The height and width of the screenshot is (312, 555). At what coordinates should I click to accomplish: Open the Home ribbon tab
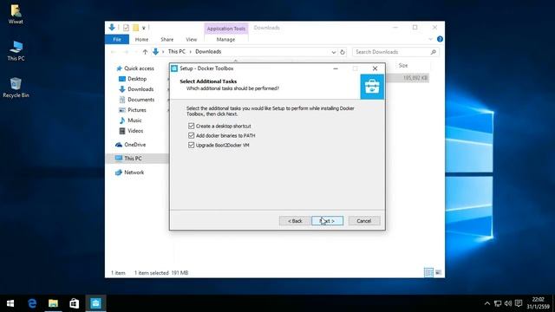(x=141, y=39)
